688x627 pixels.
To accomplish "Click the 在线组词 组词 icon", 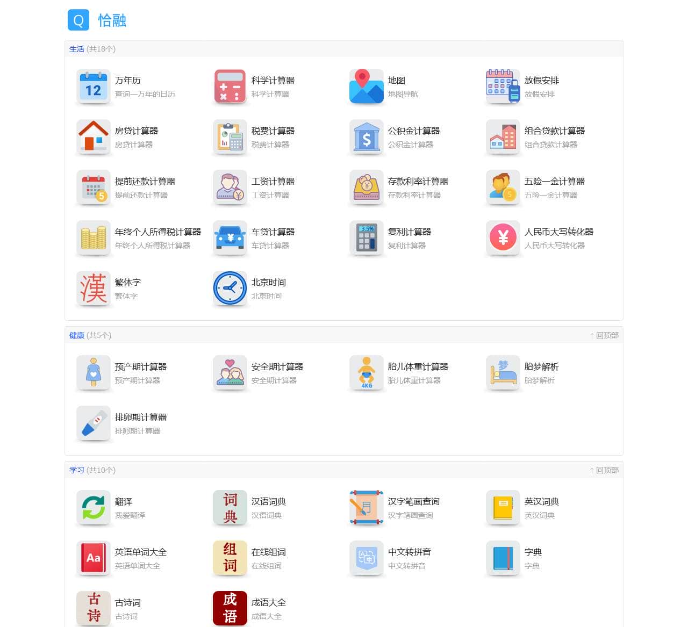I will (230, 558).
